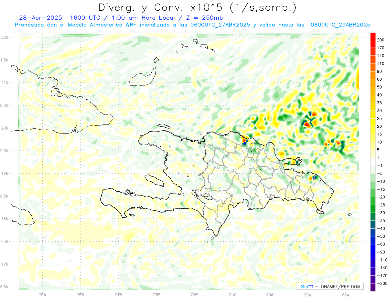The height and width of the screenshot is (299, 388).
Task: Click the positive 25 colorbar value
Action: tap(380, 118)
